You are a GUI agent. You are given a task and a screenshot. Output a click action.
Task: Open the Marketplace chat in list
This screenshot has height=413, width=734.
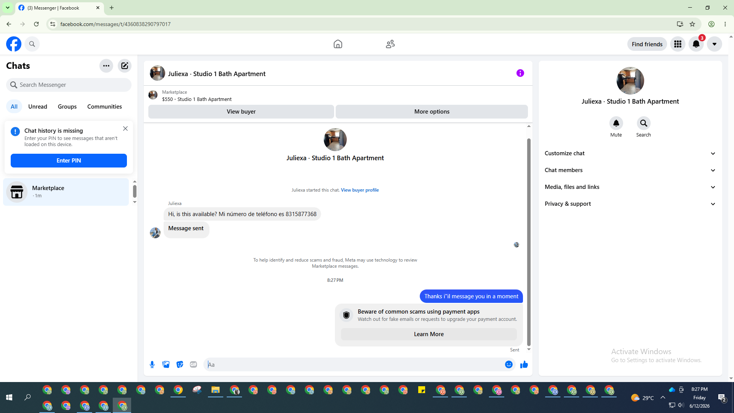coord(66,192)
